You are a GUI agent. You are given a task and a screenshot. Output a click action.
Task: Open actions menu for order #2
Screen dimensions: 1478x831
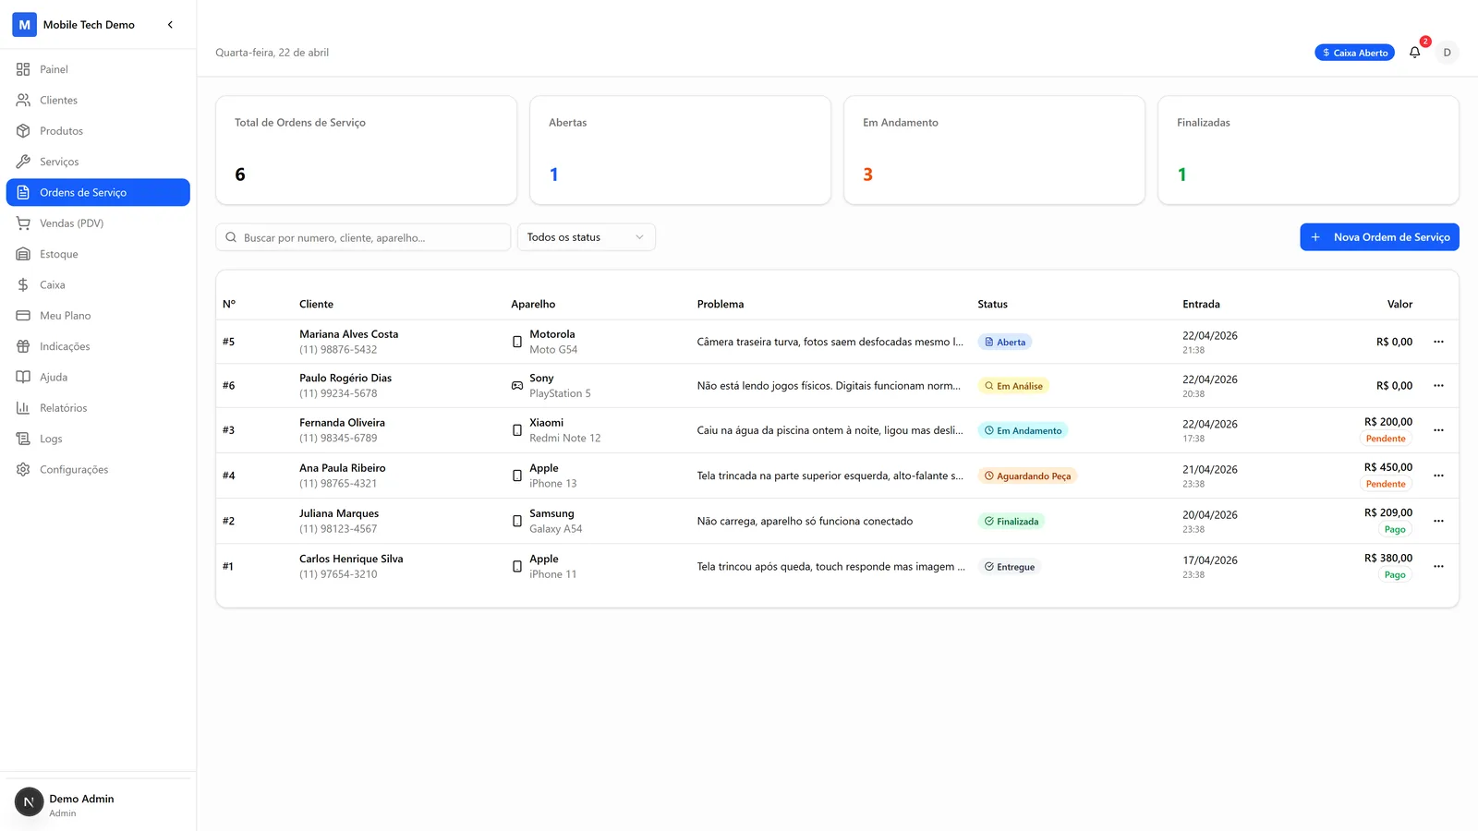coord(1438,521)
